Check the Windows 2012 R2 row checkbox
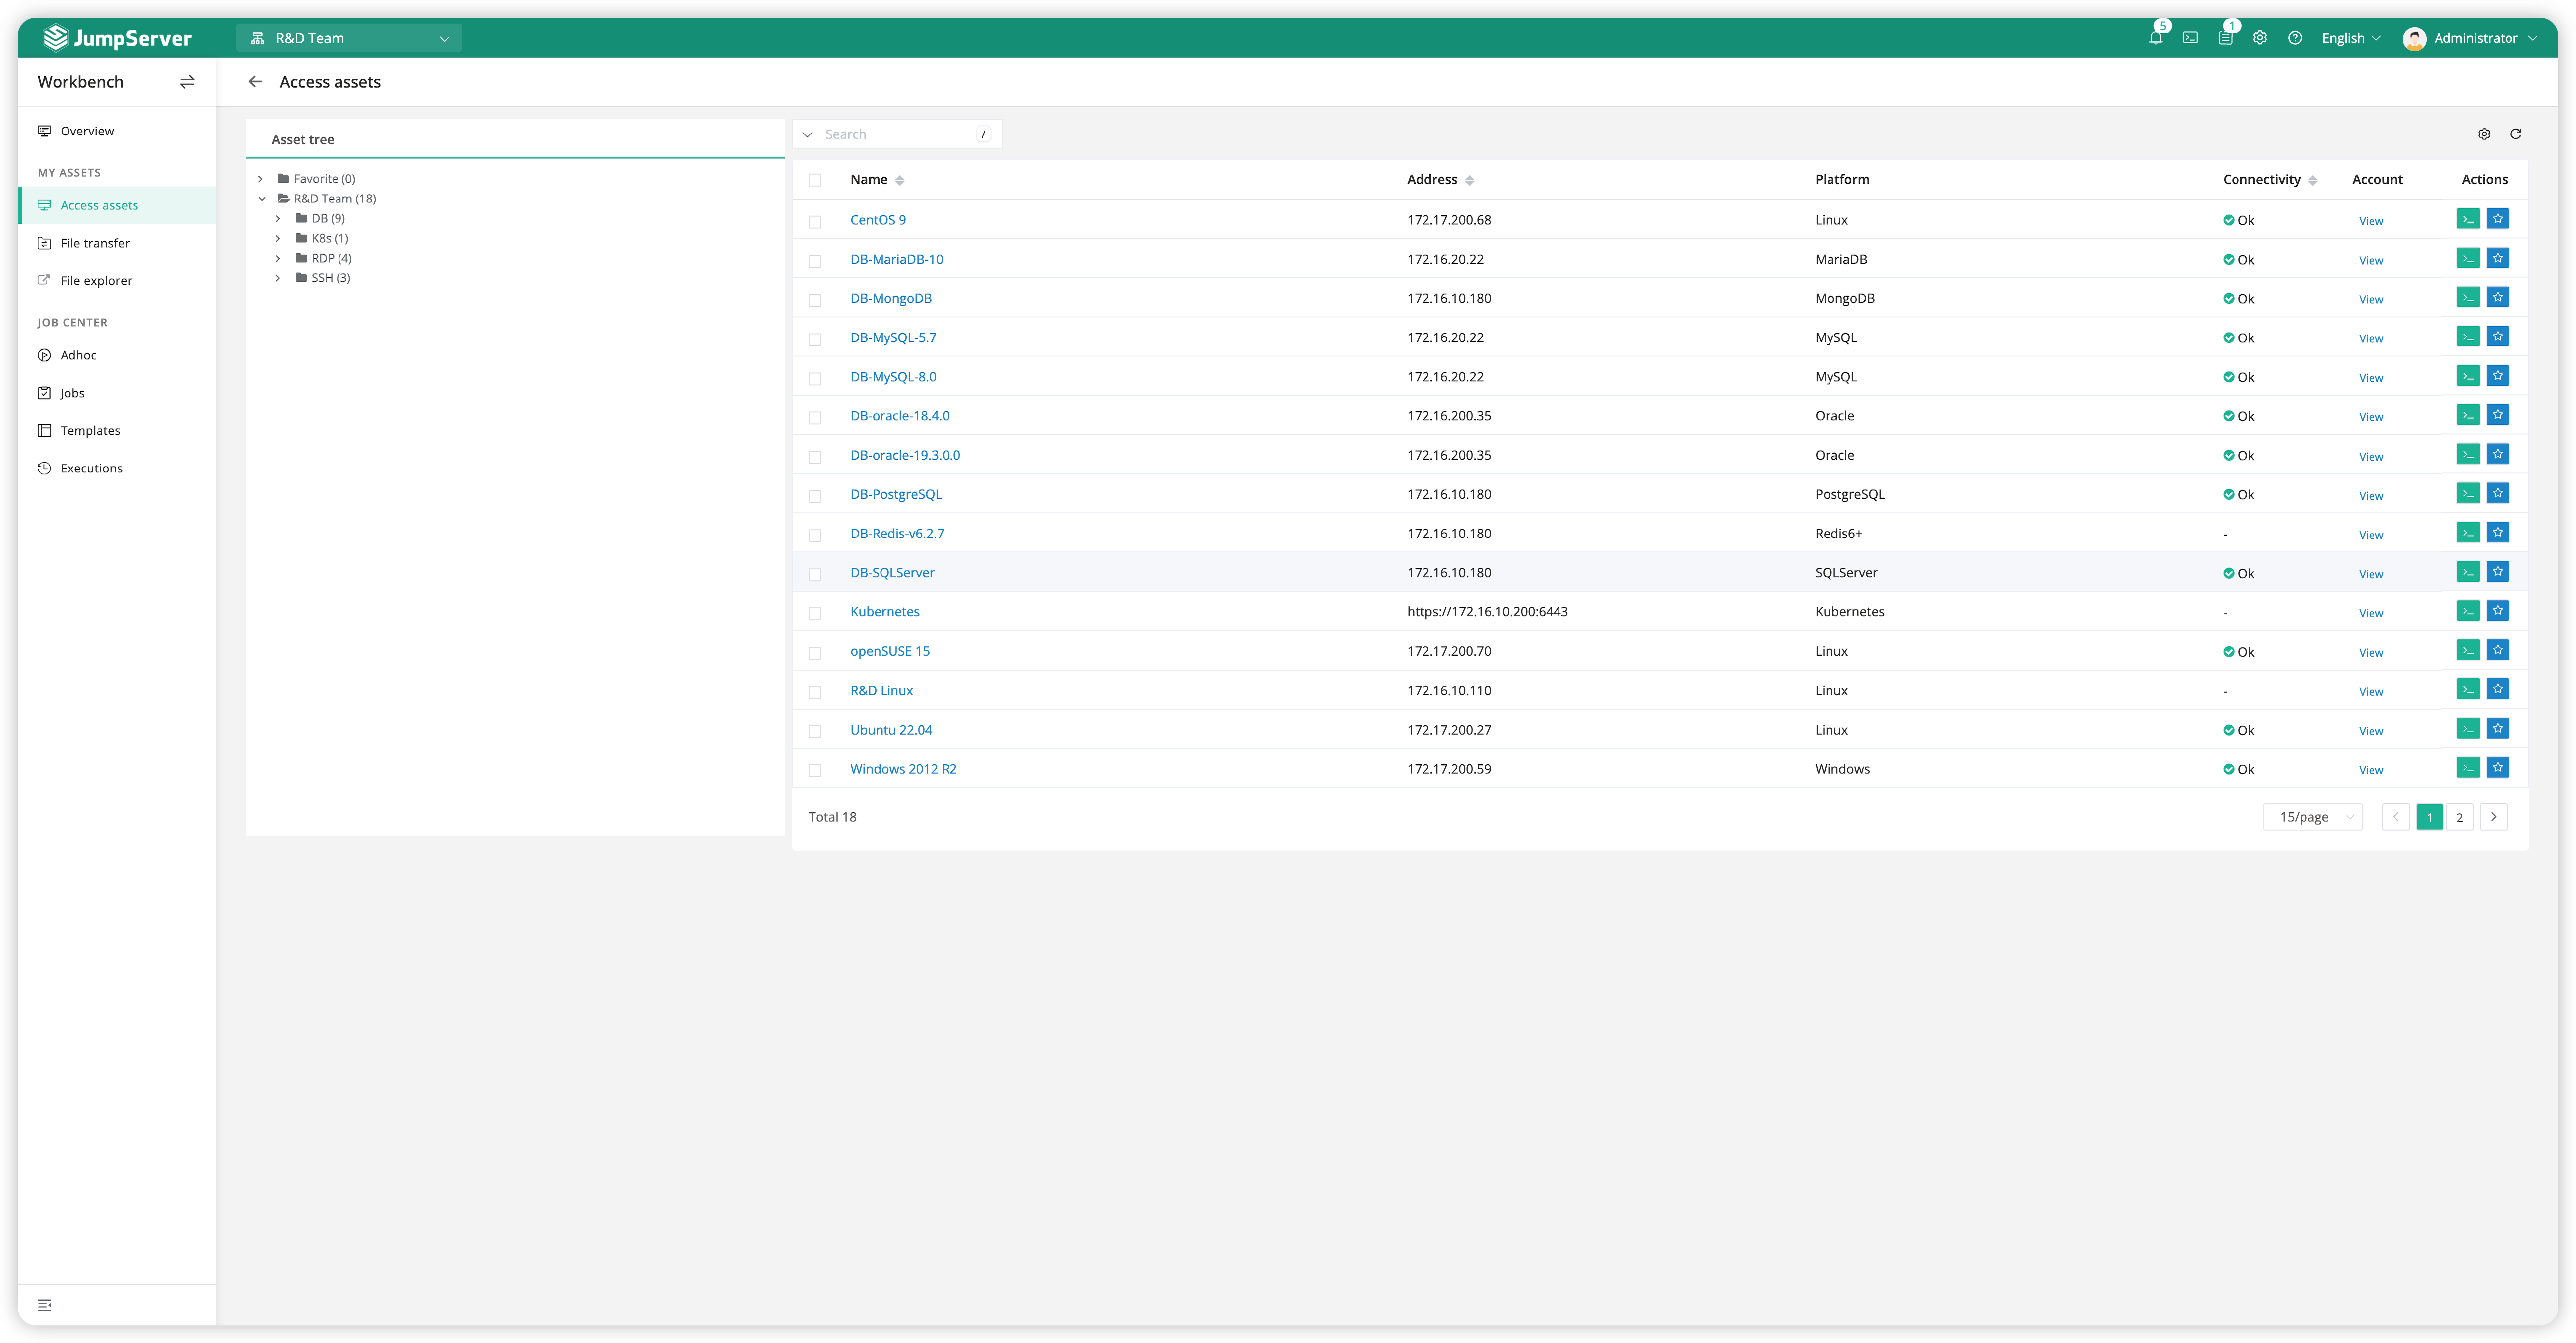The image size is (2576, 1343). [x=815, y=770]
